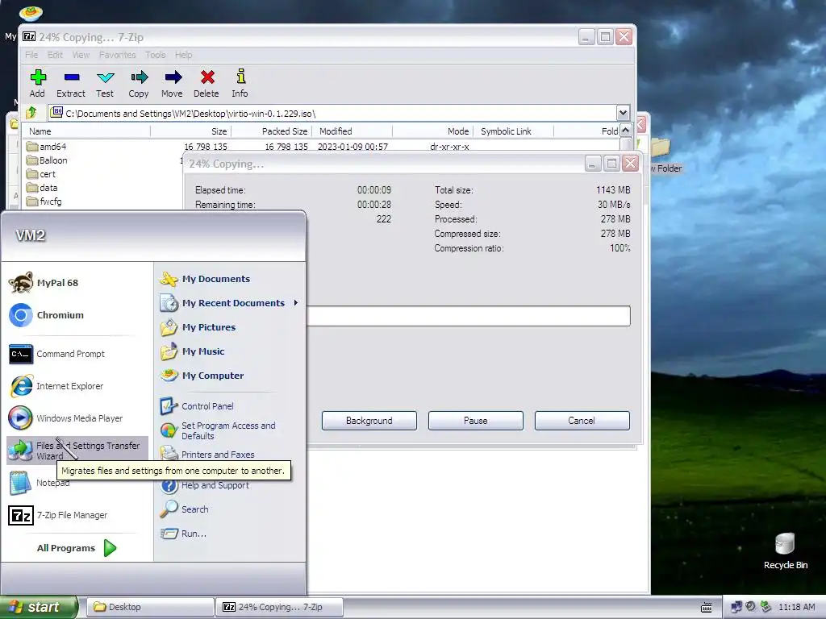
Task: Click the Windows start button
Action: 39,607
